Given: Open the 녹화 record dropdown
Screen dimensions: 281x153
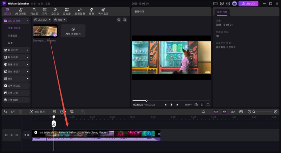Looking at the screenshot, I should (x=60, y=20).
